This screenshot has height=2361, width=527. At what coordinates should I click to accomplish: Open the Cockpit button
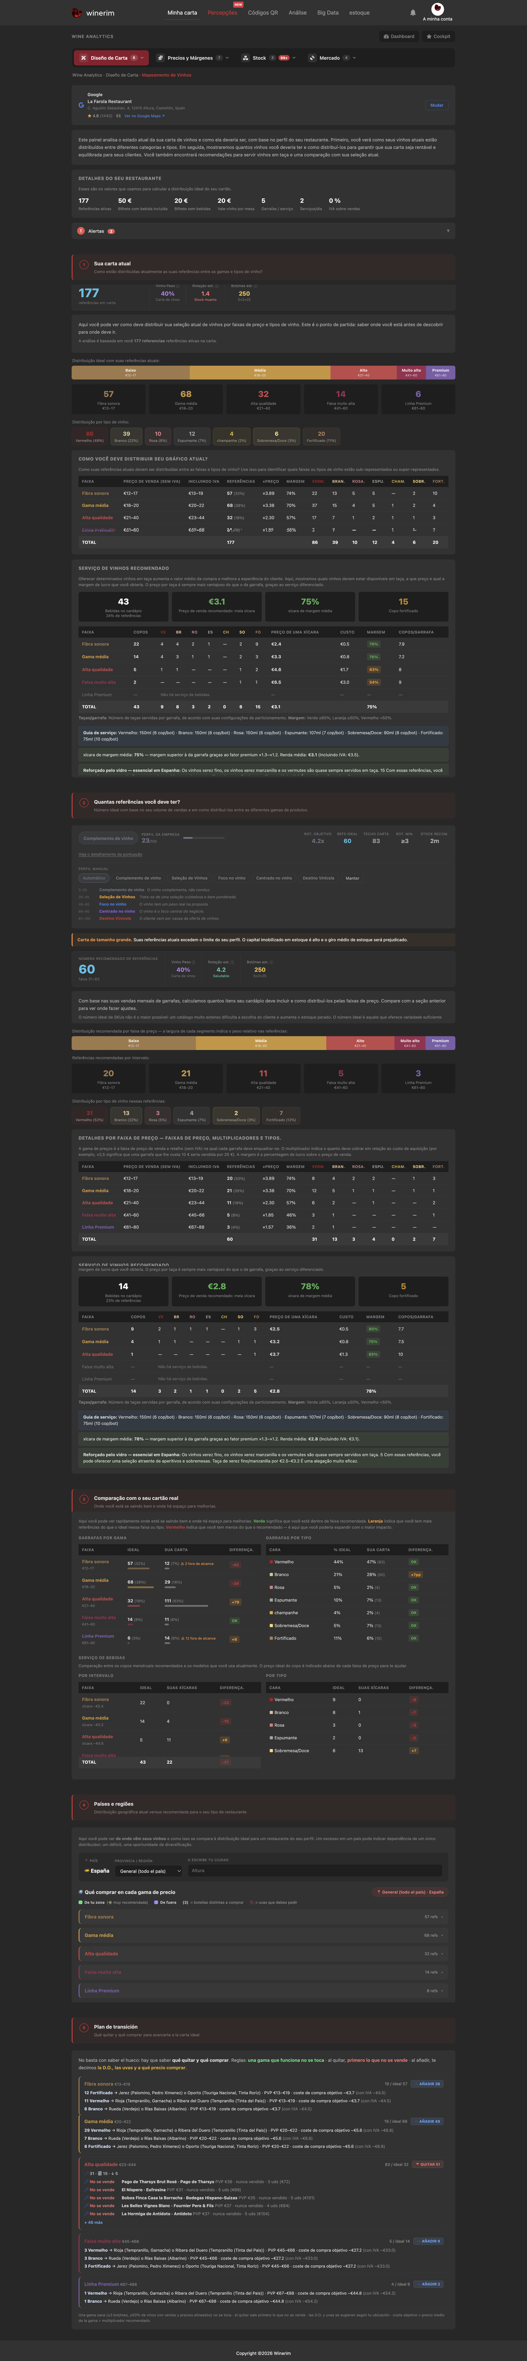(x=438, y=37)
